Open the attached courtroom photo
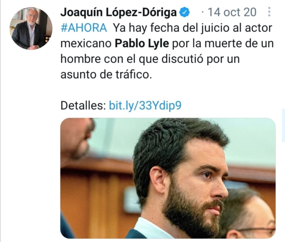Screen dimensions: 285x242 point(168,178)
